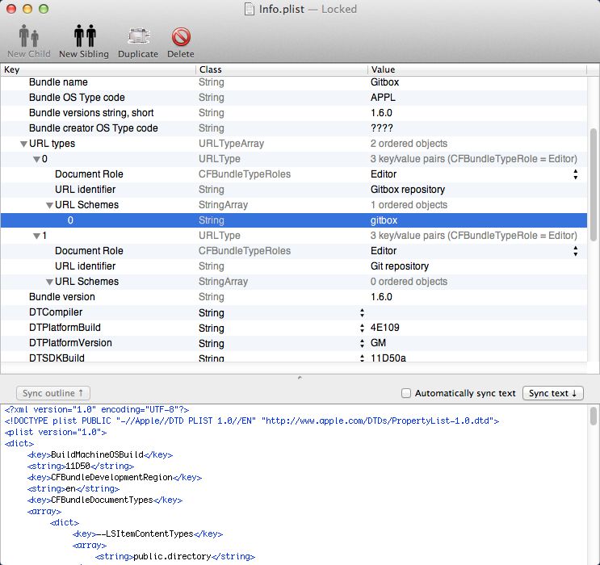This screenshot has height=565, width=600.
Task: Select Bundle versions string, short row
Action: (x=294, y=113)
